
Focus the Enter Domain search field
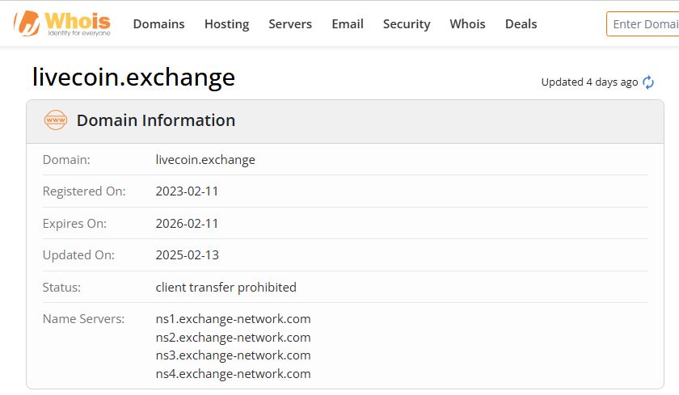click(x=643, y=23)
